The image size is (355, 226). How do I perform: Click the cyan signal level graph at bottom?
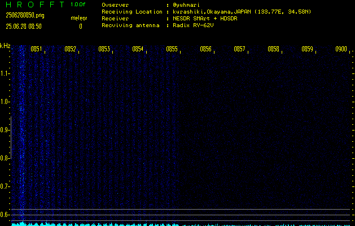click(x=181, y=224)
